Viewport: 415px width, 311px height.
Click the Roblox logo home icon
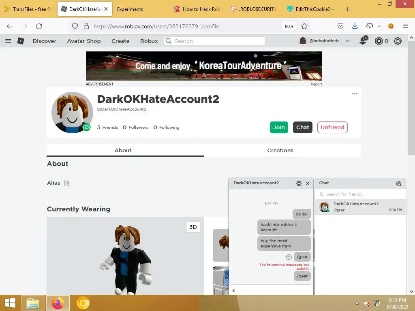coord(21,41)
